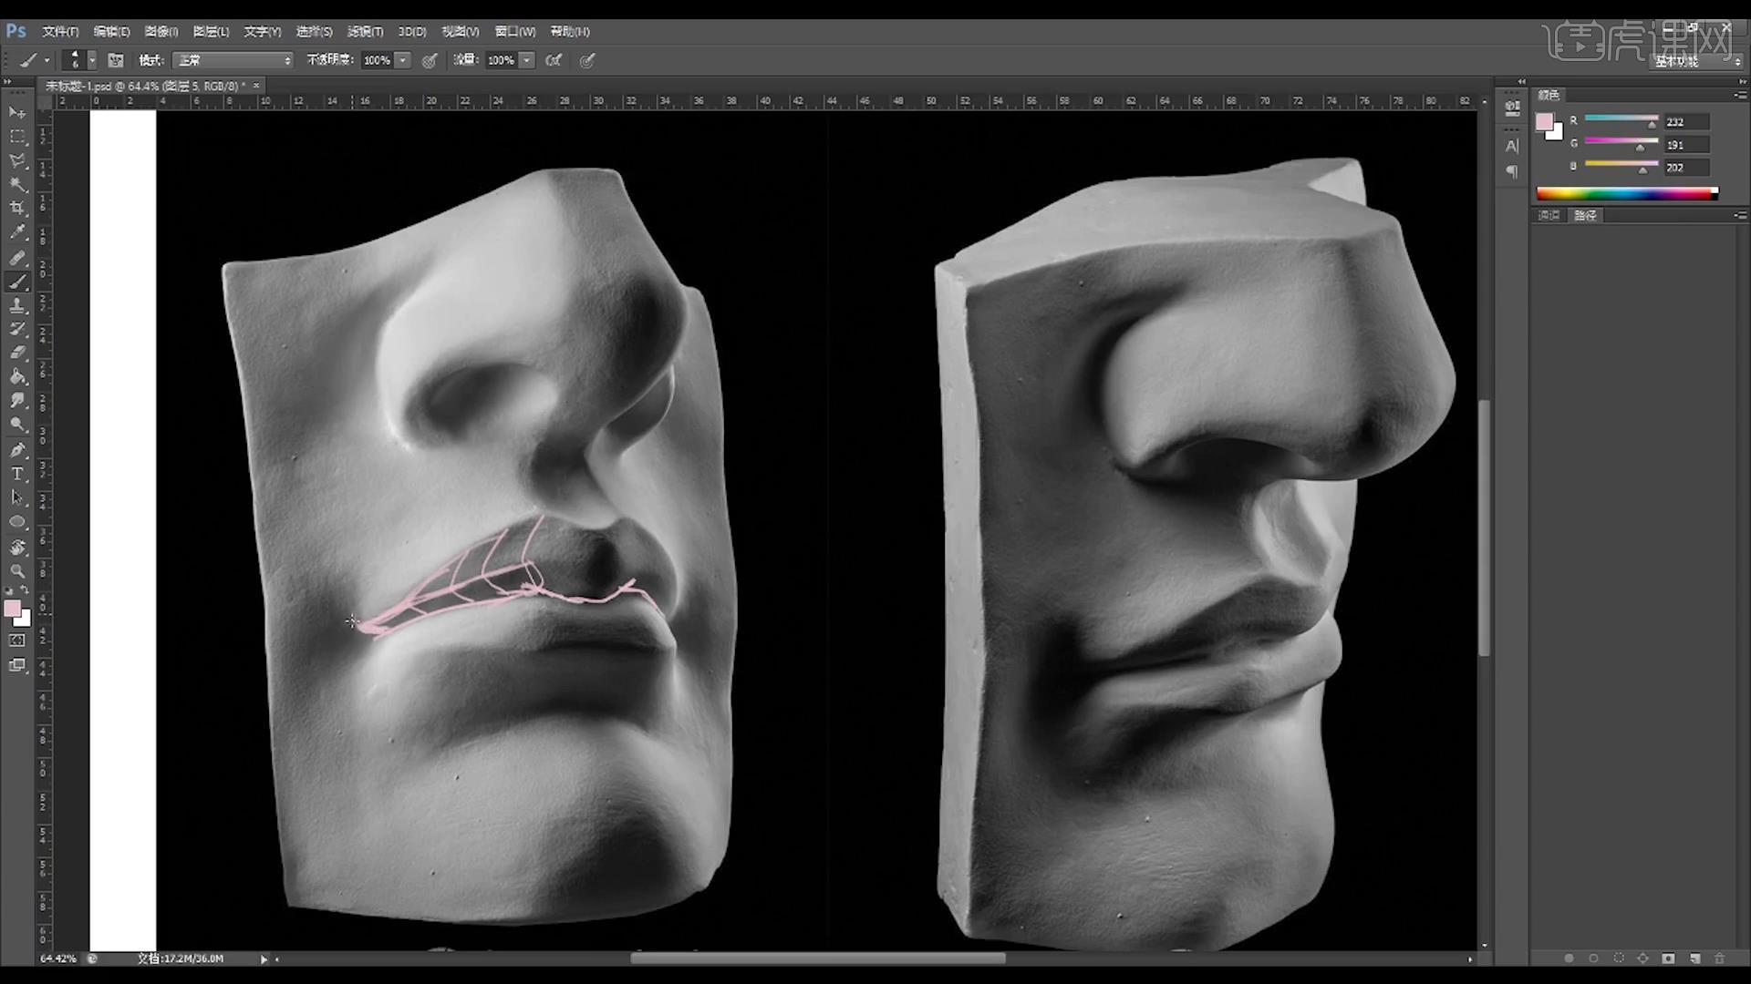Switch to the tab left of 路径

coord(1549,215)
